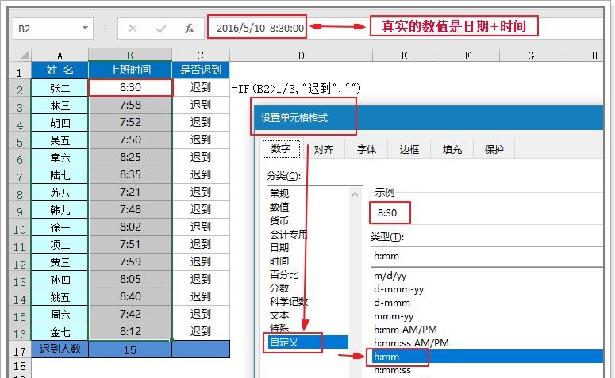Select column A header
This screenshot has height=378, width=615.
(60, 55)
